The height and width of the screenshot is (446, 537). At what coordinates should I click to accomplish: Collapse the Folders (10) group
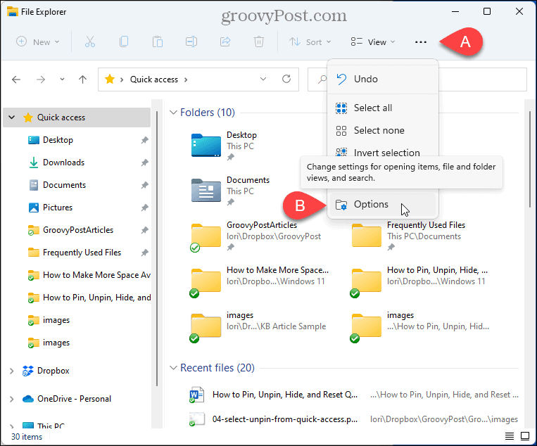174,113
